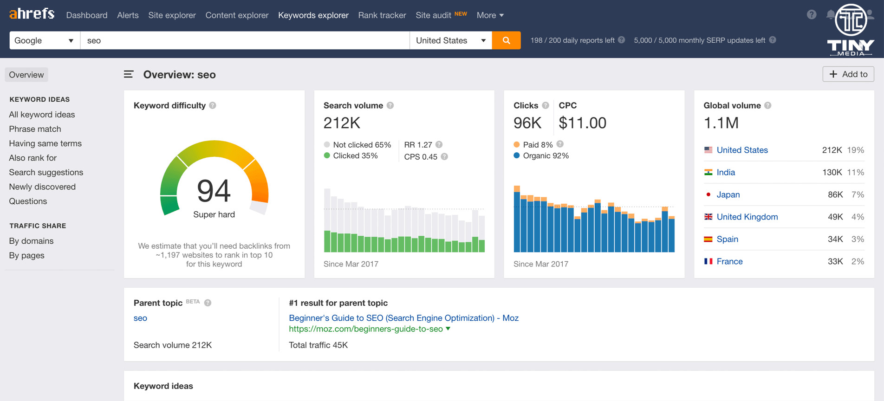
Task: Click help icon beside daily reports left
Action: (x=621, y=40)
